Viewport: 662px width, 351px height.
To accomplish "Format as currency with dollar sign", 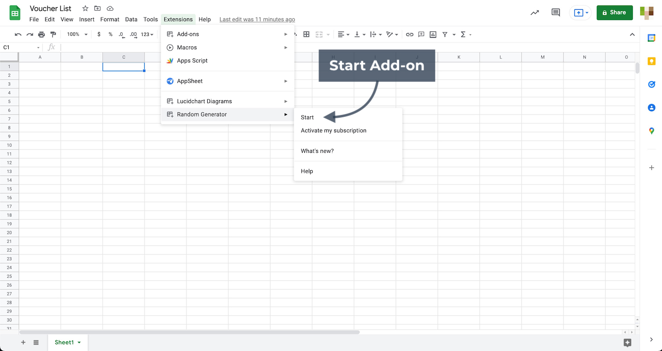I will pyautogui.click(x=99, y=35).
